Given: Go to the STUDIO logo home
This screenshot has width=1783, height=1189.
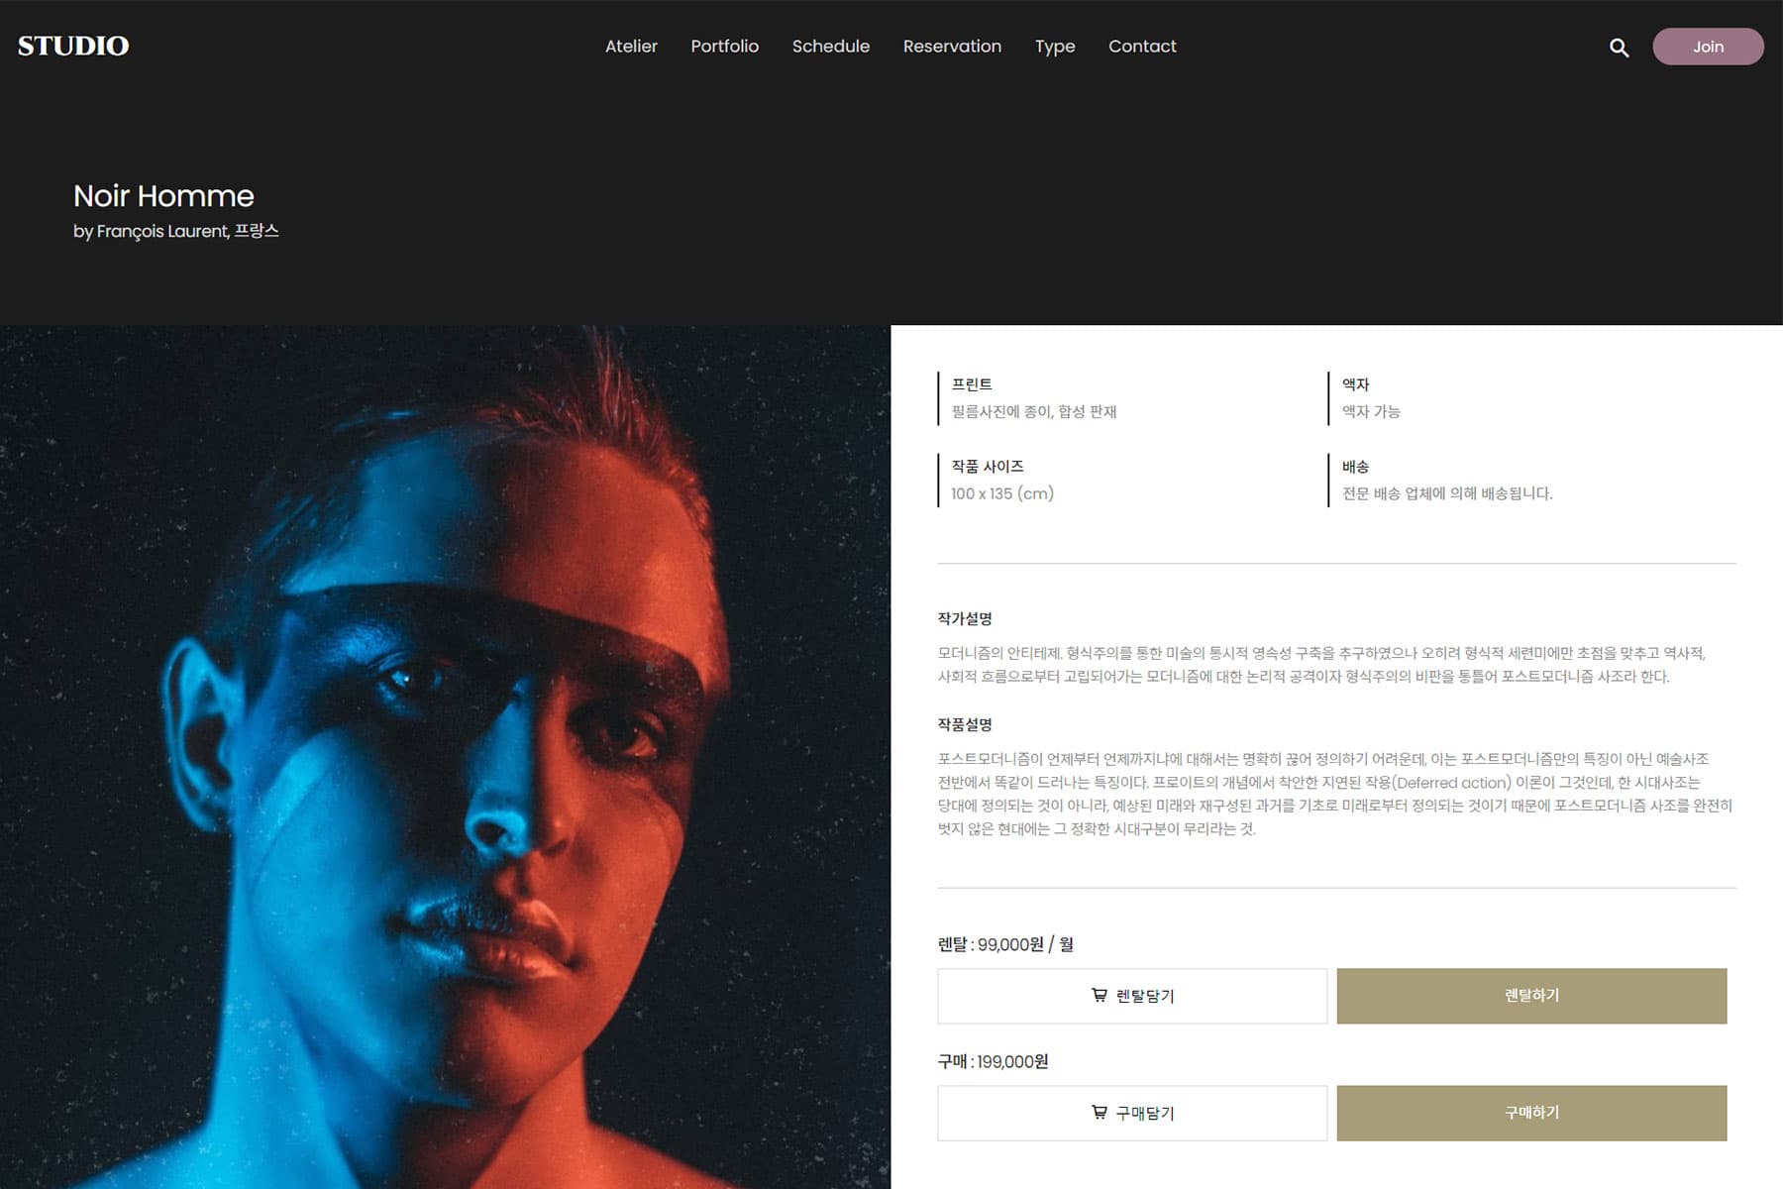Looking at the screenshot, I should click(x=73, y=46).
